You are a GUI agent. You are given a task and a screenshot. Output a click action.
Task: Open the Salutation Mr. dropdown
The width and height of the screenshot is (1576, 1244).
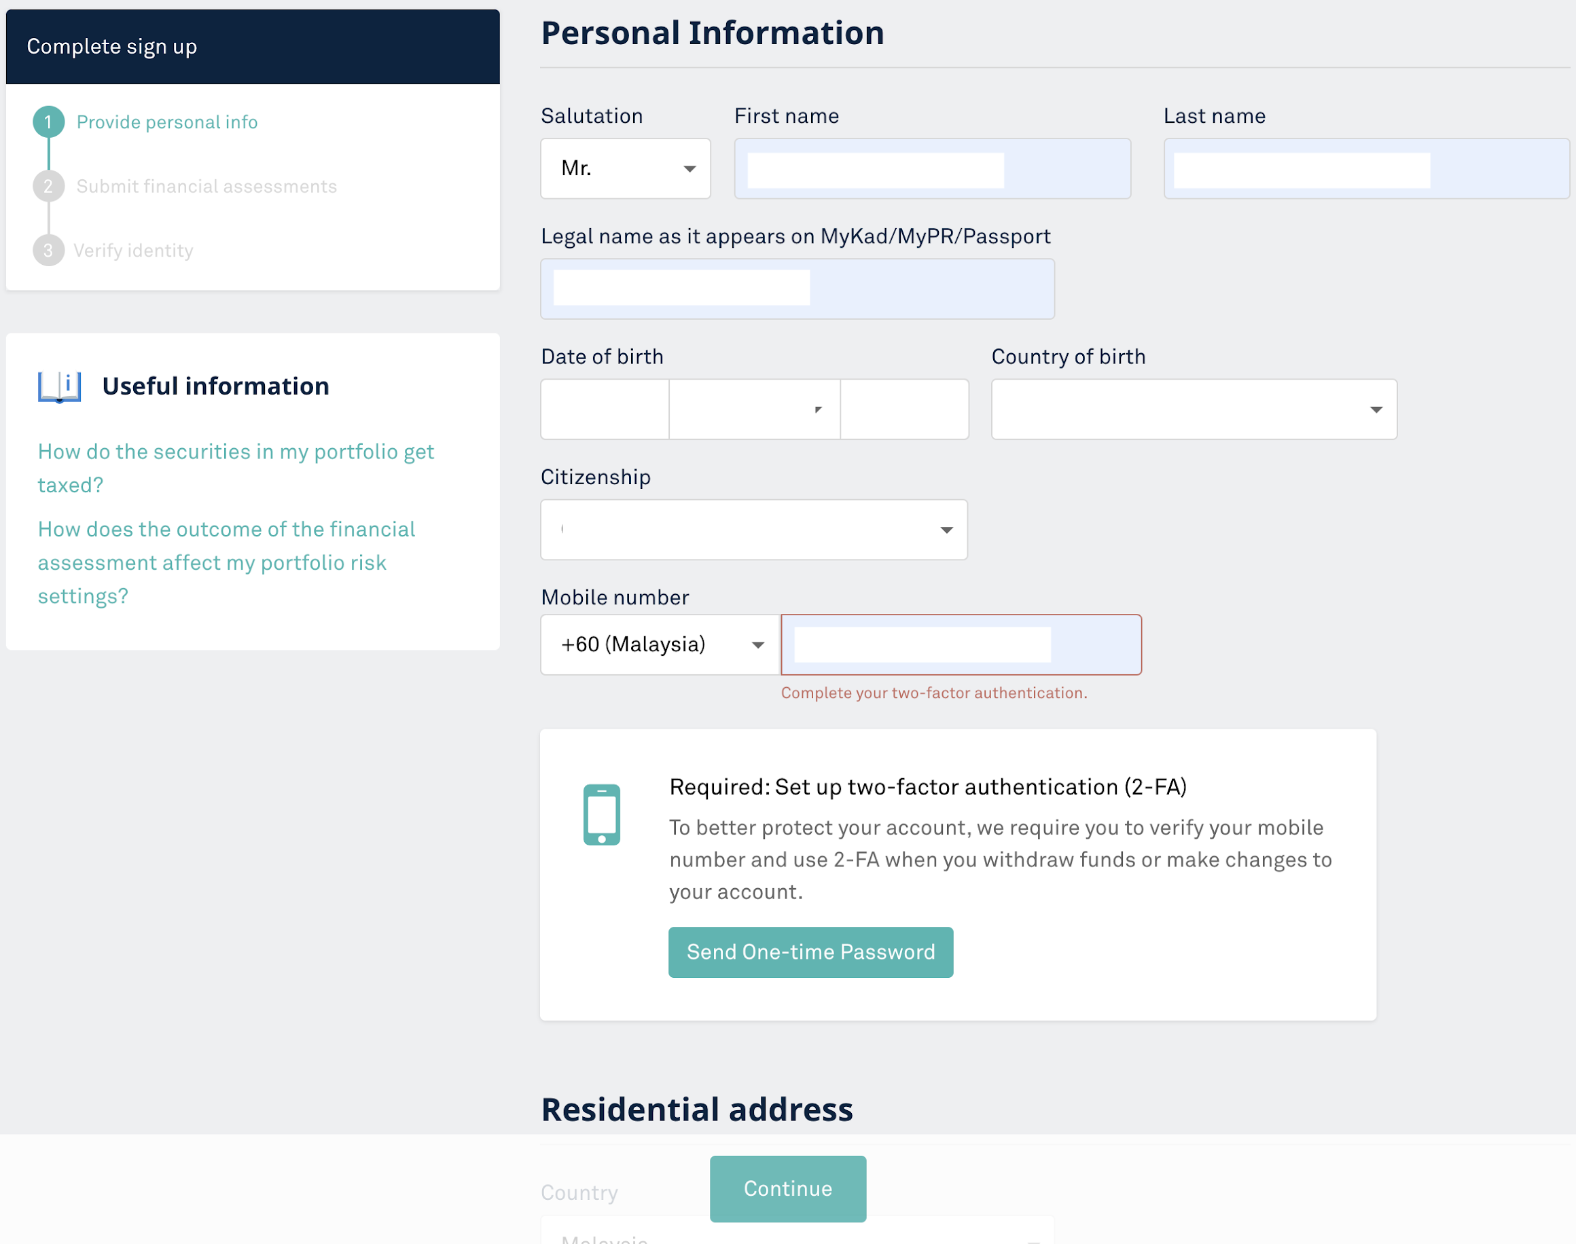[625, 168]
